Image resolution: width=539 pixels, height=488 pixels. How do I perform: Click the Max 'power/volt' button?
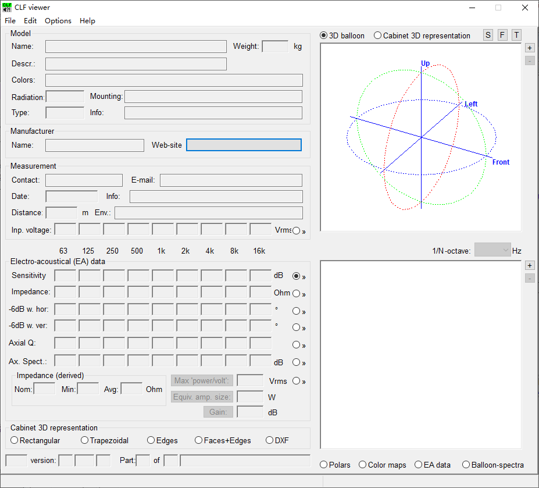[x=202, y=381]
